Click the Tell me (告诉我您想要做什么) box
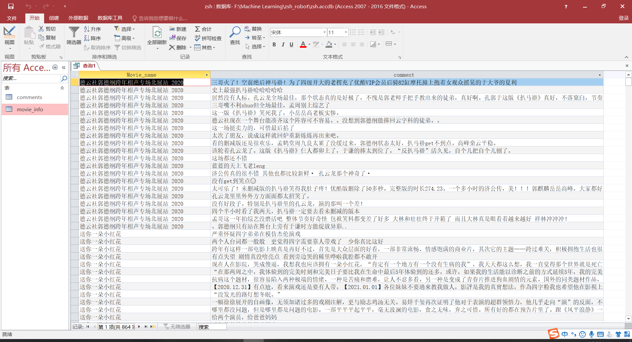 [160, 18]
